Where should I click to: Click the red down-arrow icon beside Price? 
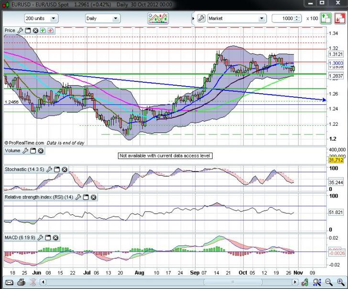(50, 31)
